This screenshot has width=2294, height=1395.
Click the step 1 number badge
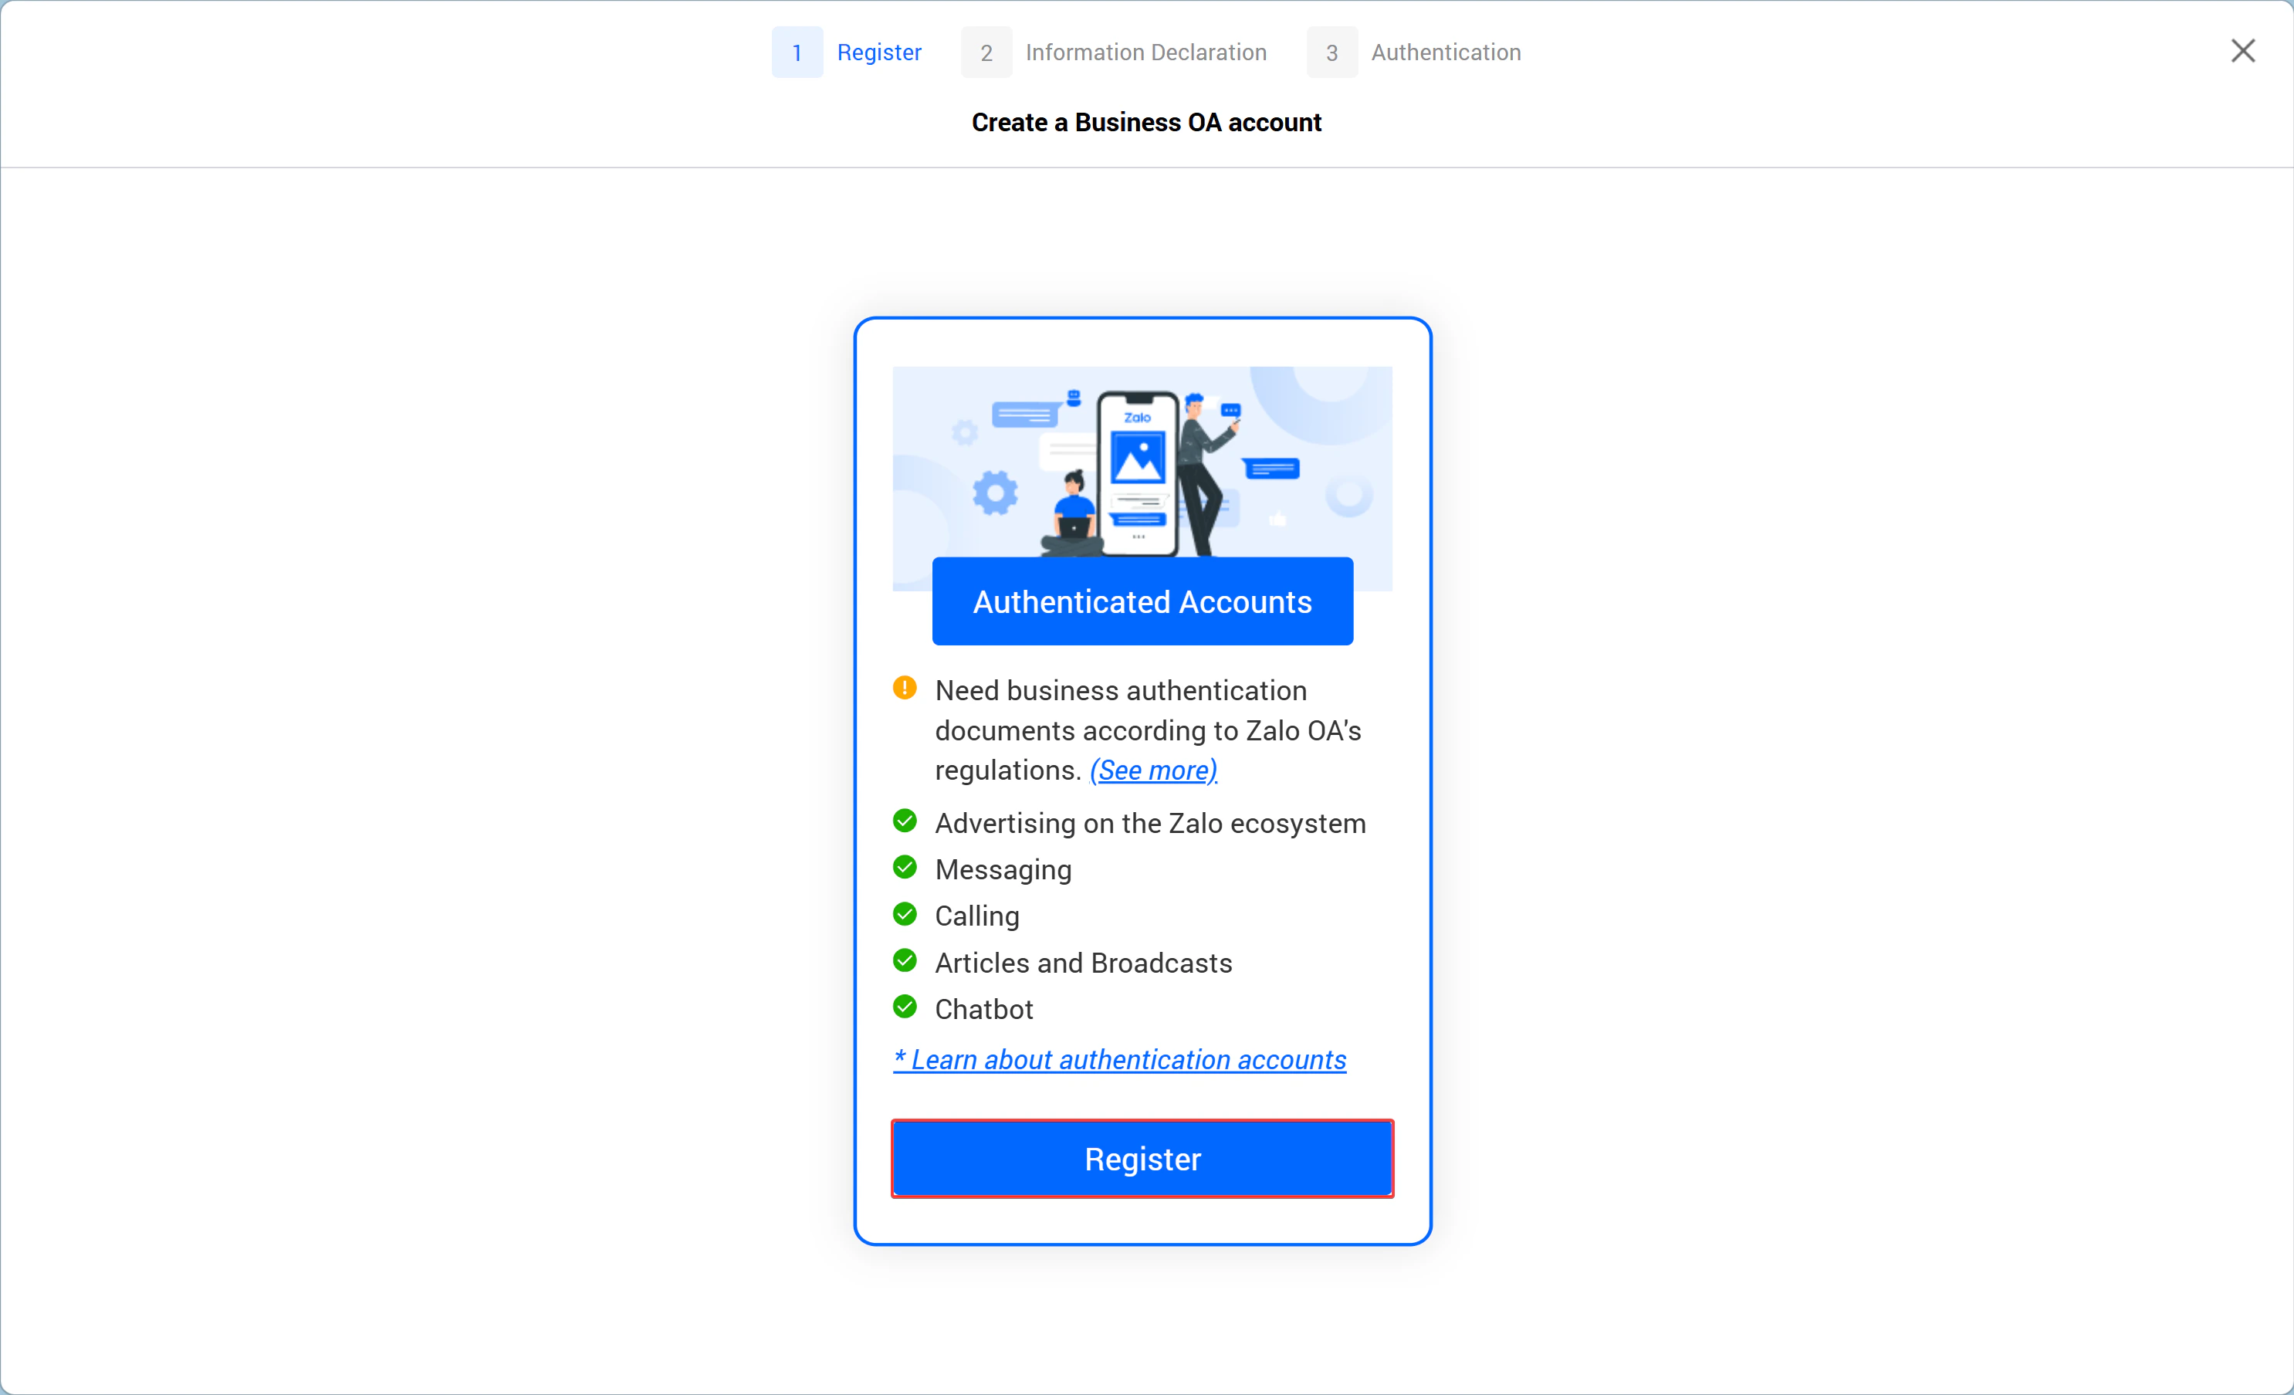point(797,52)
